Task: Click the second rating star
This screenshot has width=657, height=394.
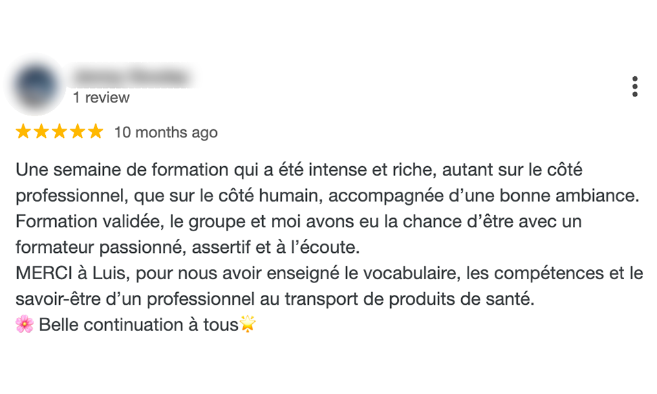Action: click(41, 131)
